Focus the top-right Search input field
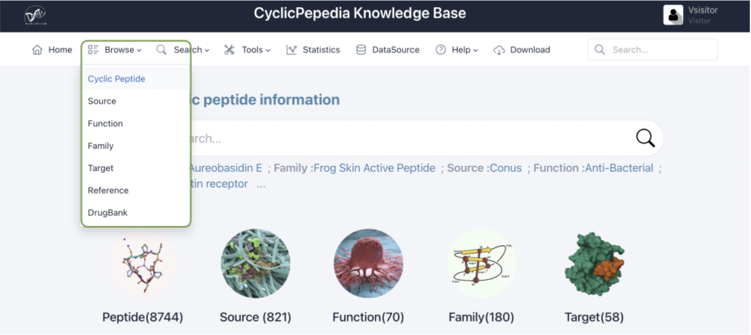 [652, 50]
